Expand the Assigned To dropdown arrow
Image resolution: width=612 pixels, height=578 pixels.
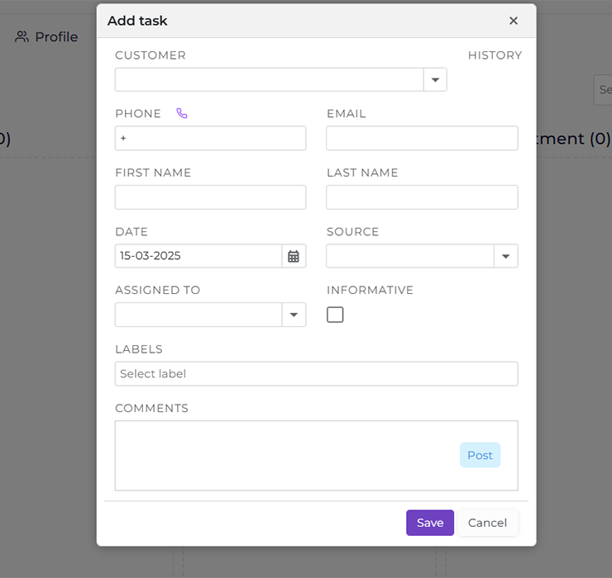(294, 315)
